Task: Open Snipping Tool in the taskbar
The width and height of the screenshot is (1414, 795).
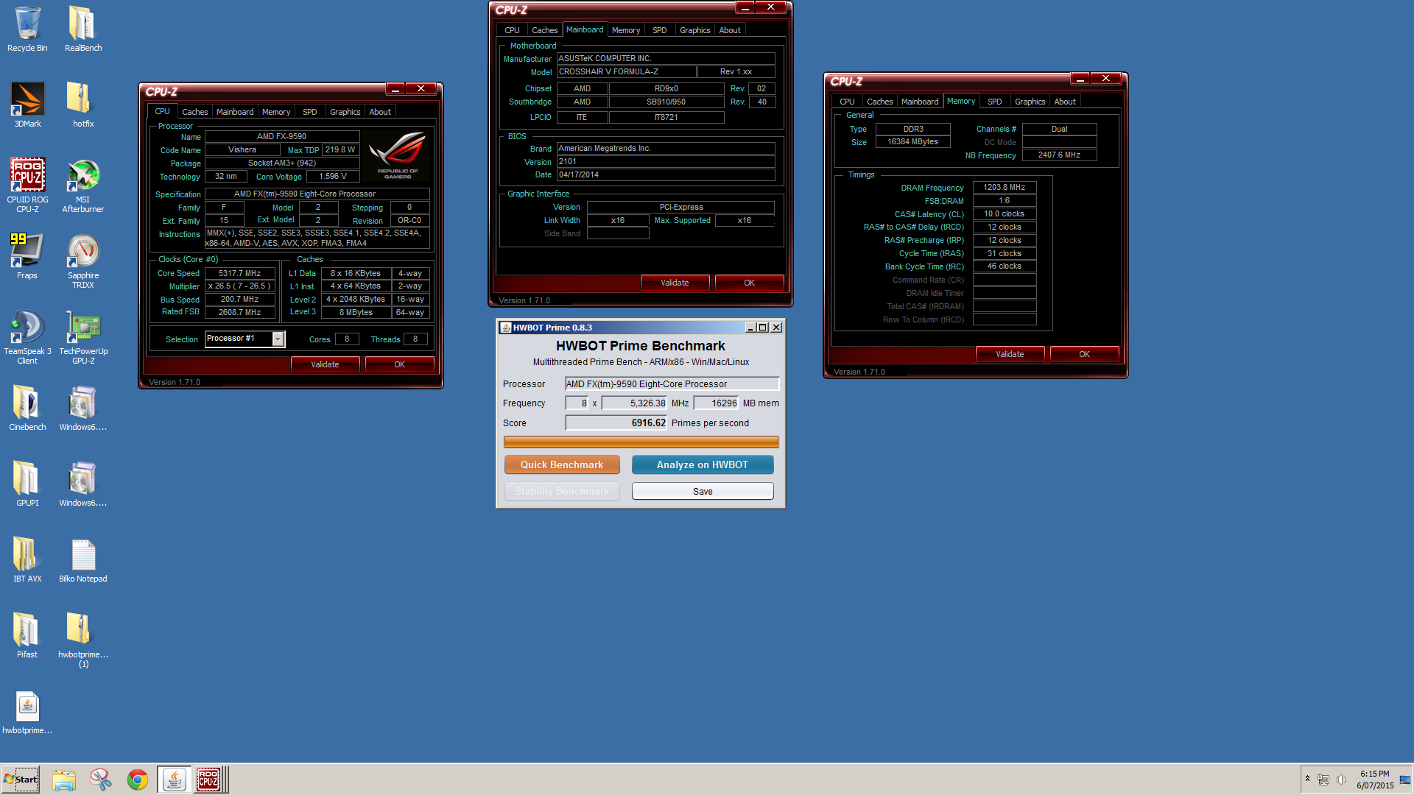Action: pos(101,780)
